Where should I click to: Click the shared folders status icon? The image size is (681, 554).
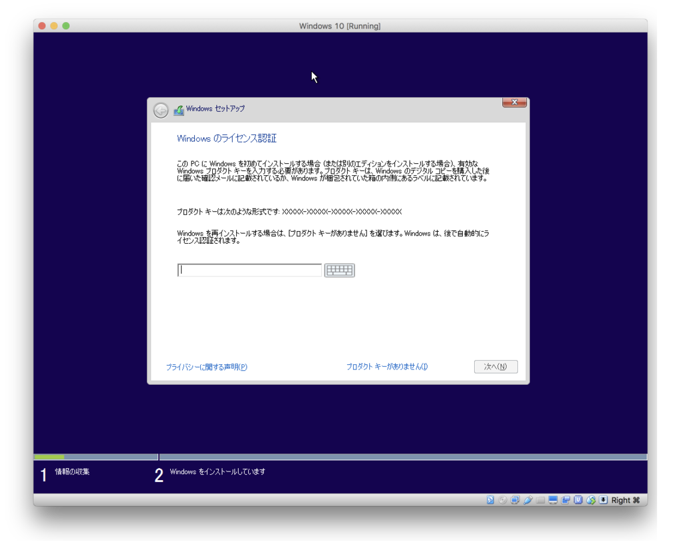(540, 500)
